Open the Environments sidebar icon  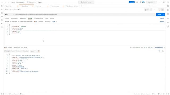click(2, 13)
